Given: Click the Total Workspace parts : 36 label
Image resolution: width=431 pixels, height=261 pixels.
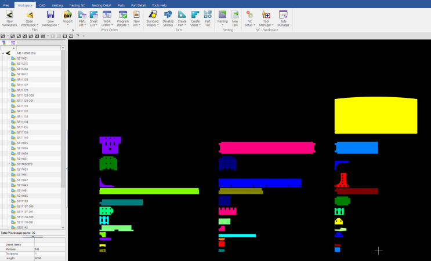Looking at the screenshot, I should pyautogui.click(x=18, y=233).
